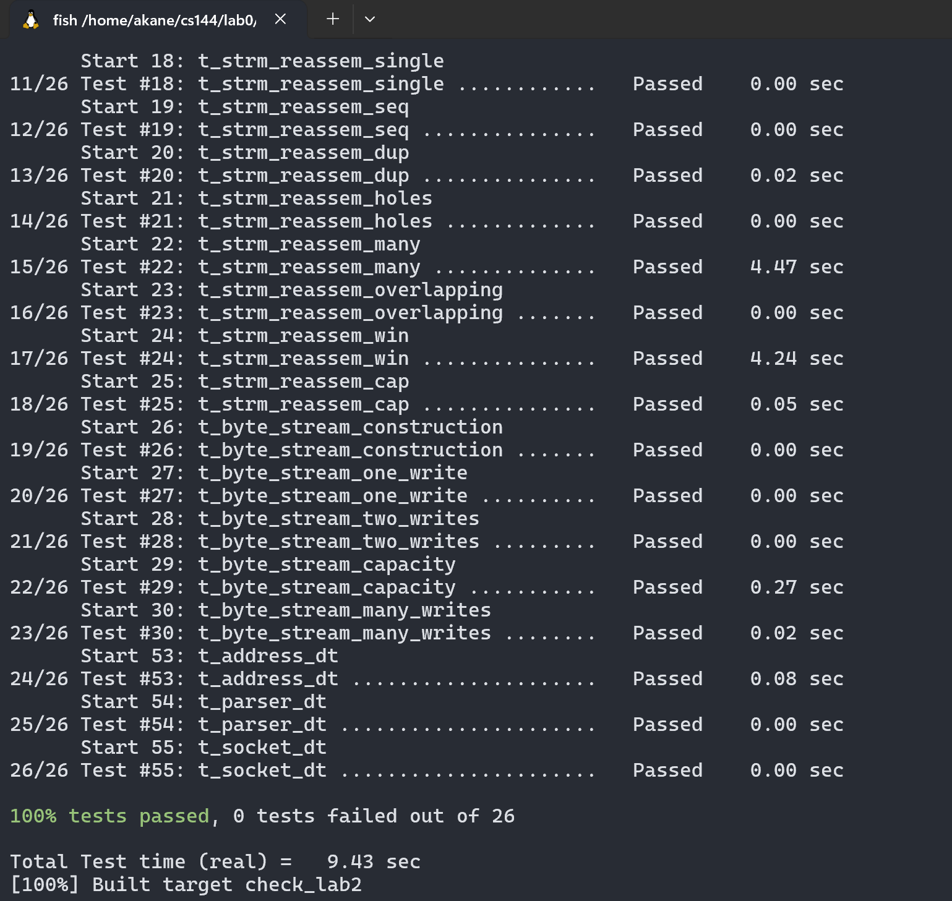Click 'Passed' on the 26/26 row
Image resolution: width=952 pixels, height=901 pixels.
click(x=667, y=771)
